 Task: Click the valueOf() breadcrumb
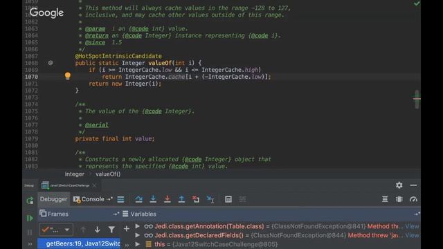108,174
